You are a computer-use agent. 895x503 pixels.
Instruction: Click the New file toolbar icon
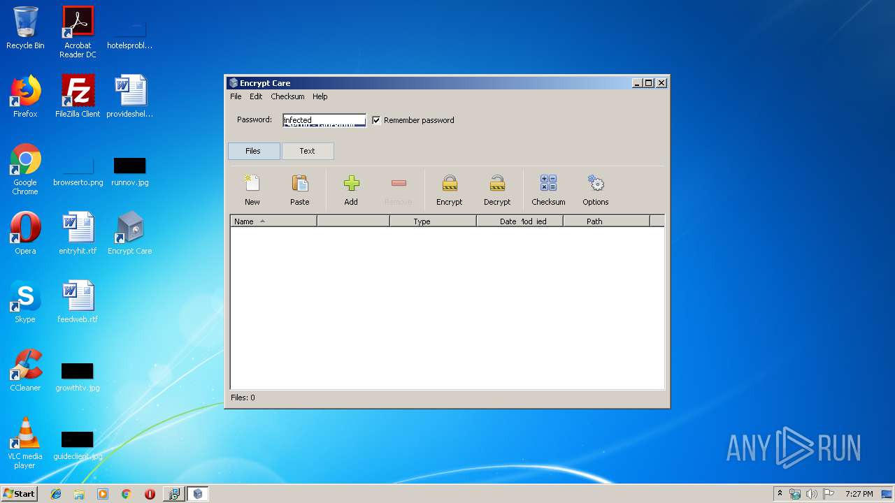point(252,190)
